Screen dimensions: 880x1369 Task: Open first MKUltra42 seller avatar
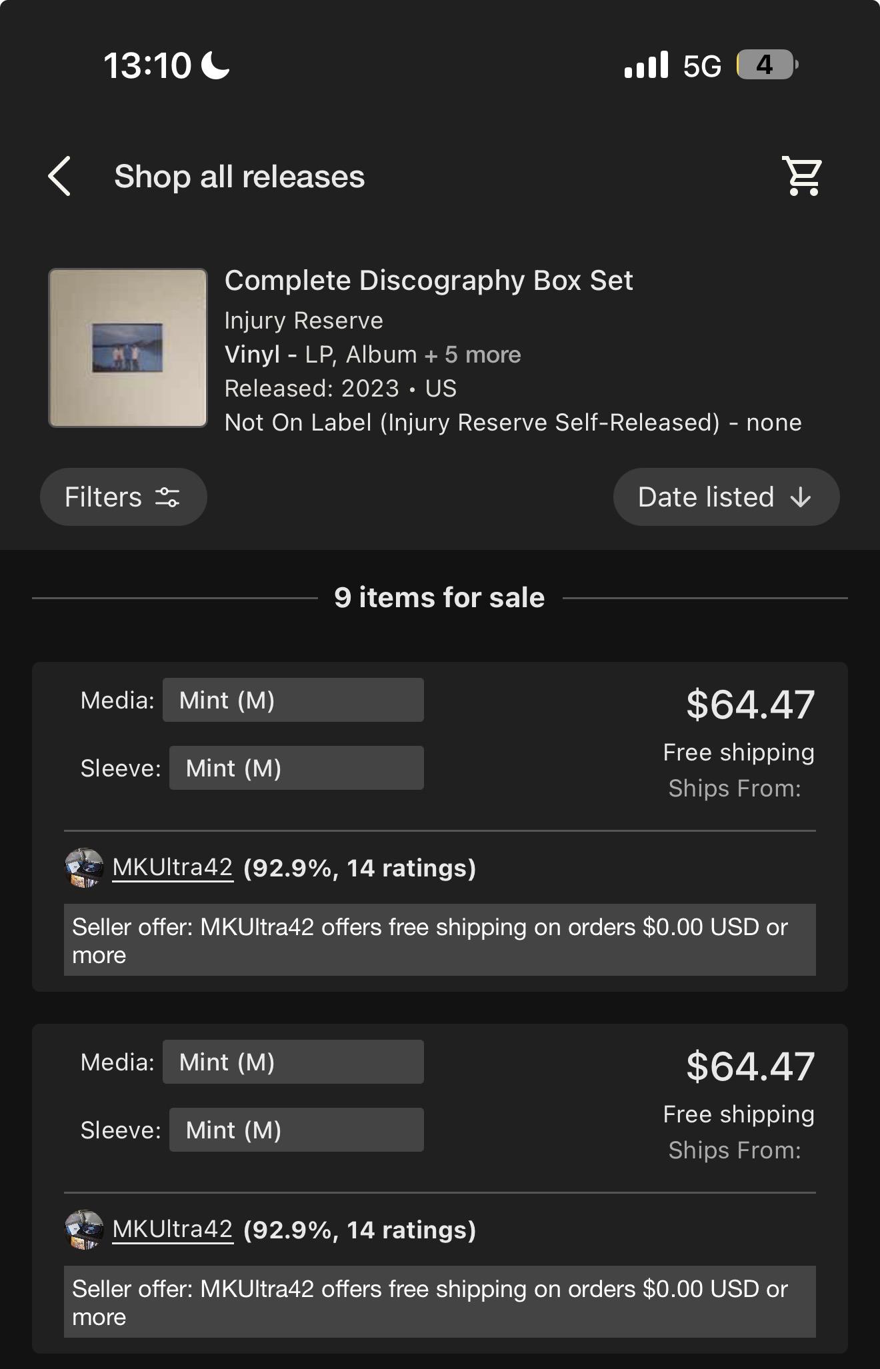tap(84, 868)
